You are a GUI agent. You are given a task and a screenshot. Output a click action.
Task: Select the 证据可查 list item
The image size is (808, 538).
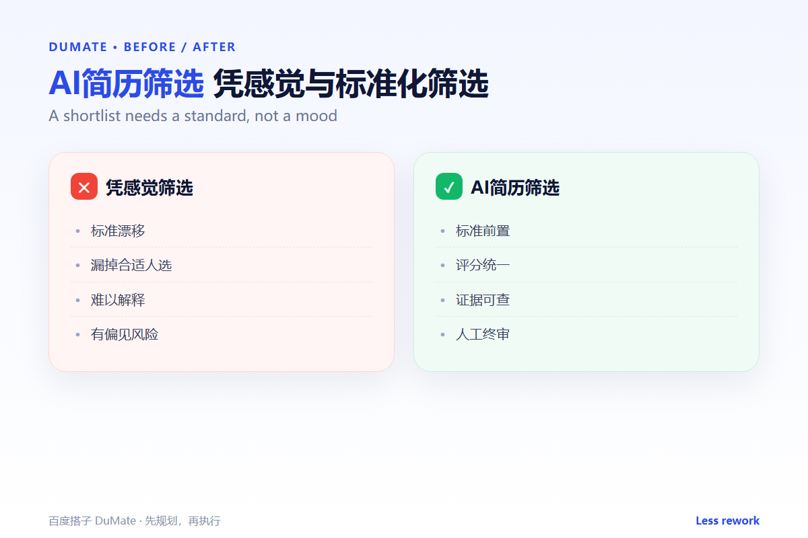(x=586, y=300)
